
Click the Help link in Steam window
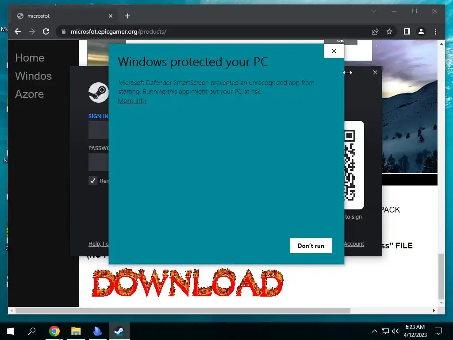tap(99, 244)
